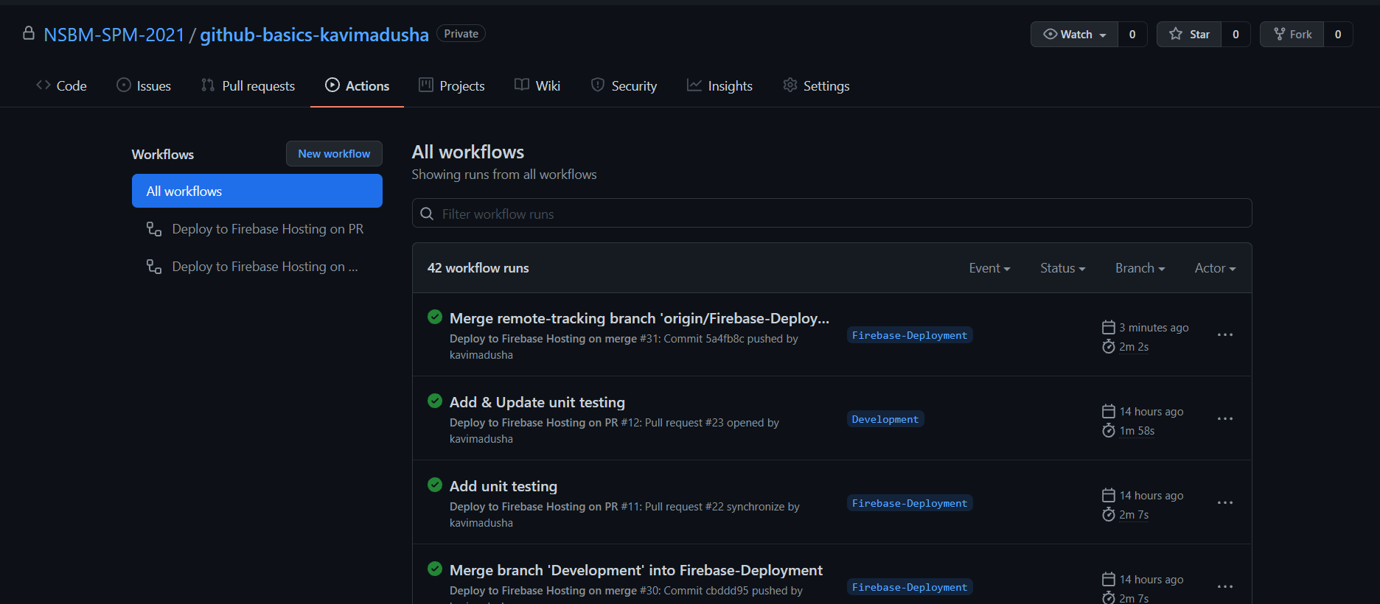Screen dimensions: 1380x604
Task: Go to the Pull requests tab
Action: (248, 85)
